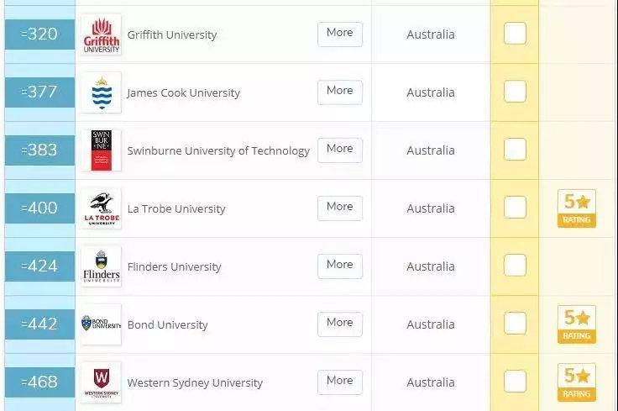Tick the compare checkbox for Griffith University
Screen dimensions: 618x411
click(x=515, y=33)
